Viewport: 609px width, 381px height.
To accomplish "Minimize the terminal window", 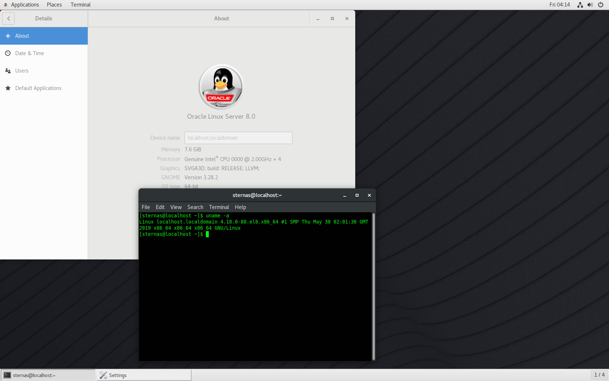I will (345, 195).
